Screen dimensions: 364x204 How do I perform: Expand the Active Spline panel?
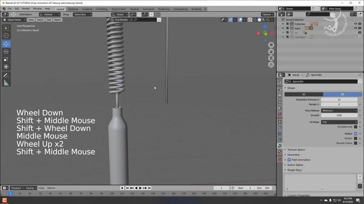295,165
